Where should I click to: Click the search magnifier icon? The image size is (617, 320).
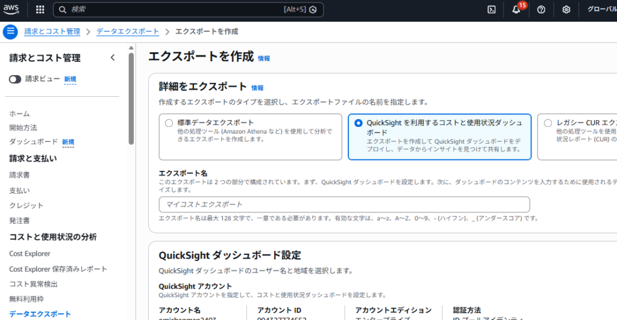pyautogui.click(x=63, y=10)
